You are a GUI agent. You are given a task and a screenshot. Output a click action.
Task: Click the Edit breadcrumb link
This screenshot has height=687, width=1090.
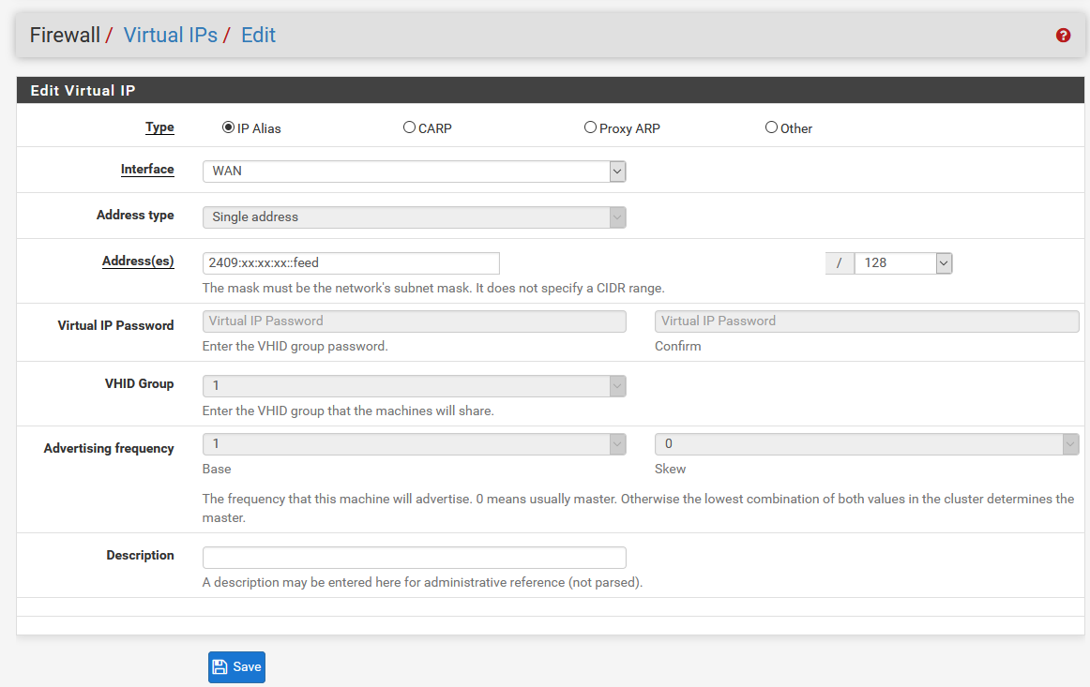259,36
